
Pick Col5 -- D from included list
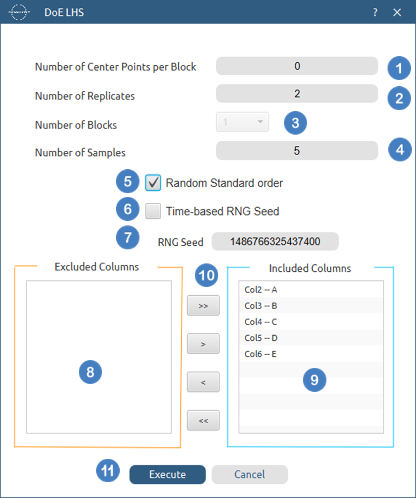click(x=261, y=338)
